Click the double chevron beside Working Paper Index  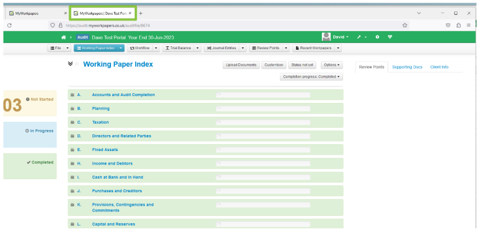tap(70, 64)
